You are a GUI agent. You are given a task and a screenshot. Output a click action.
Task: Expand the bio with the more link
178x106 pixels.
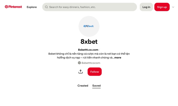118,58
